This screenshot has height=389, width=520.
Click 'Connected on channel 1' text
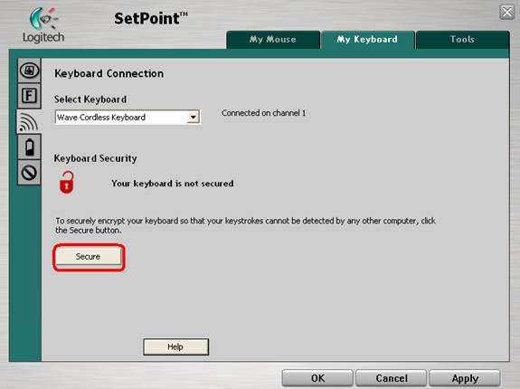pyautogui.click(x=264, y=113)
